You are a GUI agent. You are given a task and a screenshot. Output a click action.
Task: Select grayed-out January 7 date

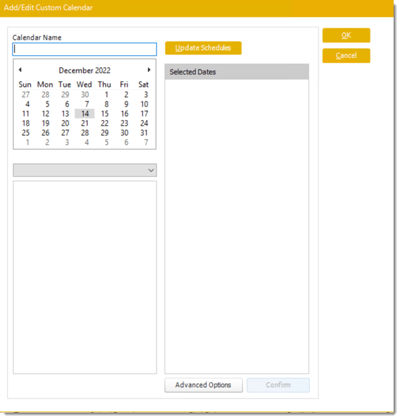[x=146, y=143]
